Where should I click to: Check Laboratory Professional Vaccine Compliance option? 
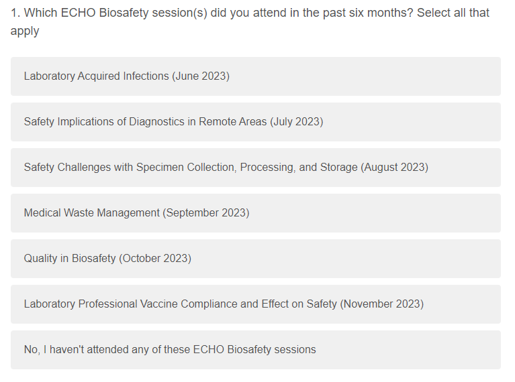pyautogui.click(x=255, y=304)
